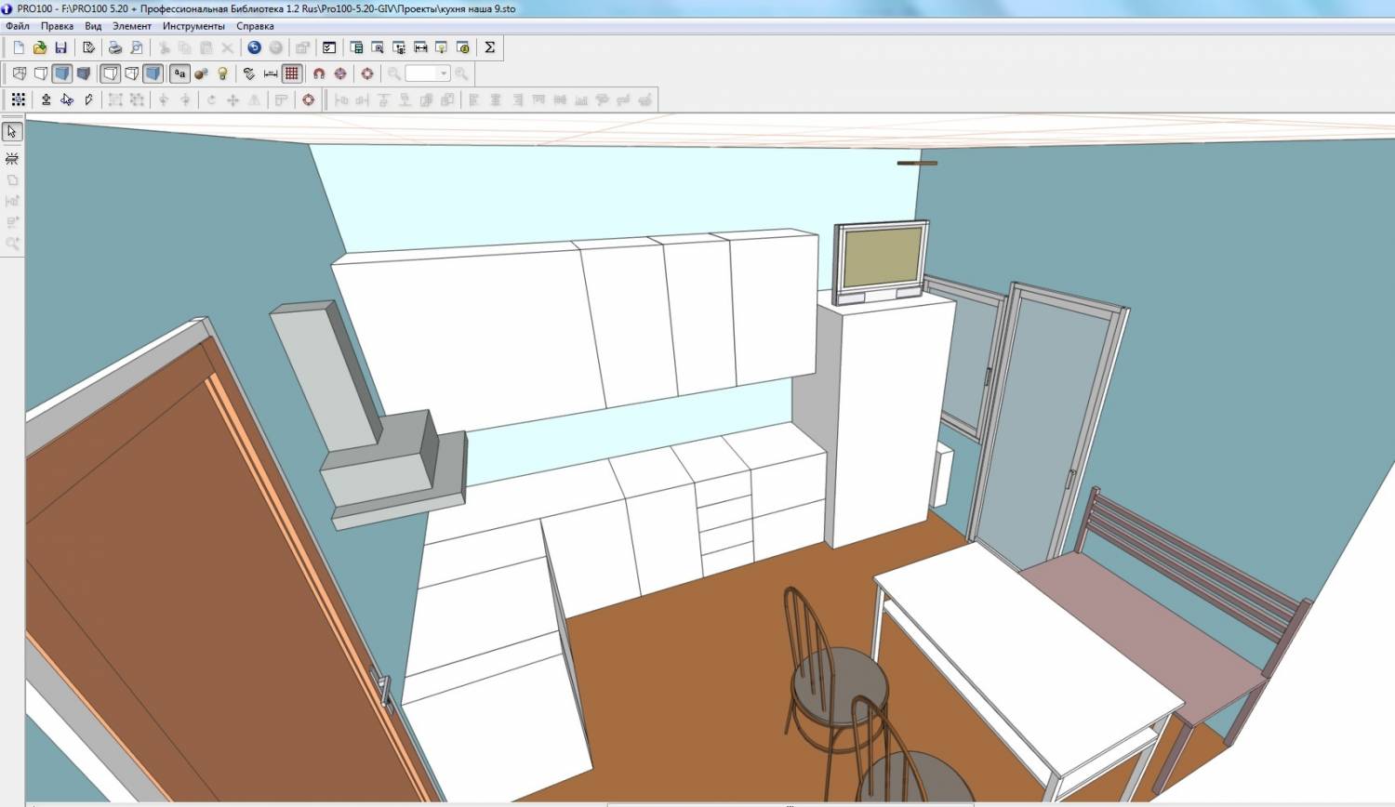Click the Print icon in the toolbar
The width and height of the screenshot is (1395, 807).
115,47
